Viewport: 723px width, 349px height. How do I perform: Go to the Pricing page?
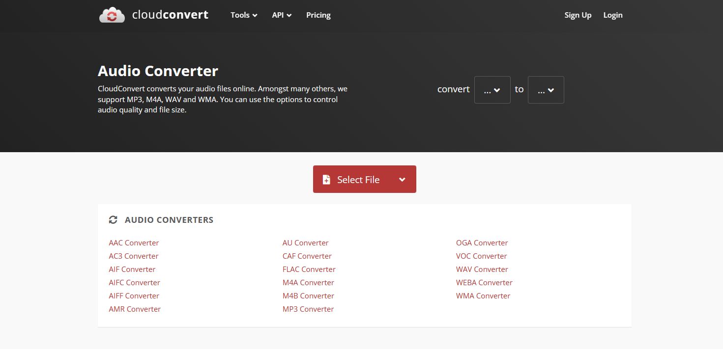[318, 15]
